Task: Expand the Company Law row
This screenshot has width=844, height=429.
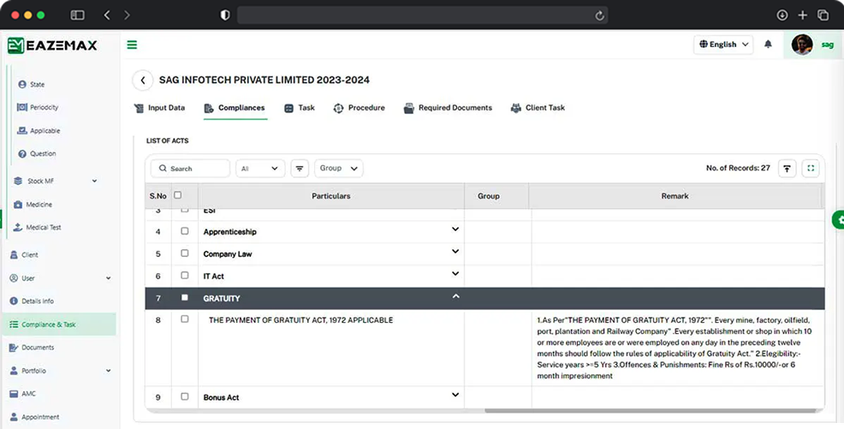Action: click(x=455, y=252)
